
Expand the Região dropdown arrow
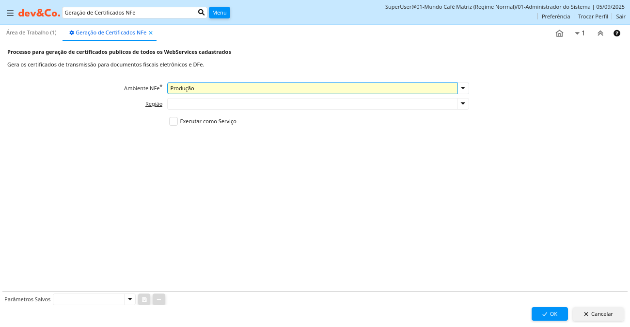point(463,104)
